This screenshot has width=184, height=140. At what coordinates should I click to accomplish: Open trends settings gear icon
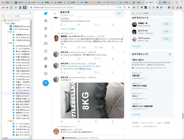pos(170,54)
